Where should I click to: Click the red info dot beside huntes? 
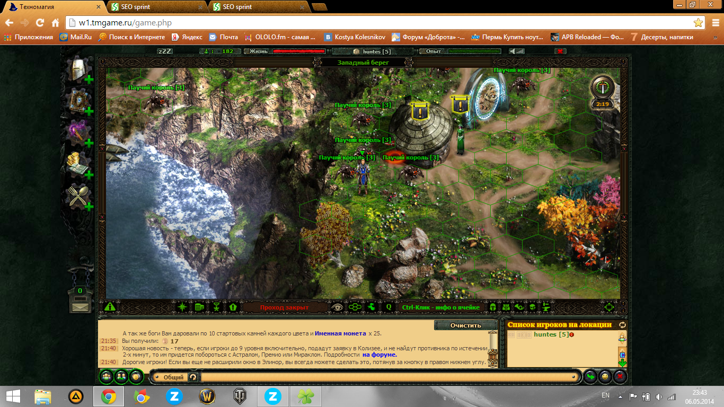tap(572, 334)
